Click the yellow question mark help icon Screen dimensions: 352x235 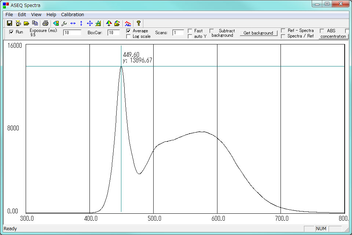[139, 23]
